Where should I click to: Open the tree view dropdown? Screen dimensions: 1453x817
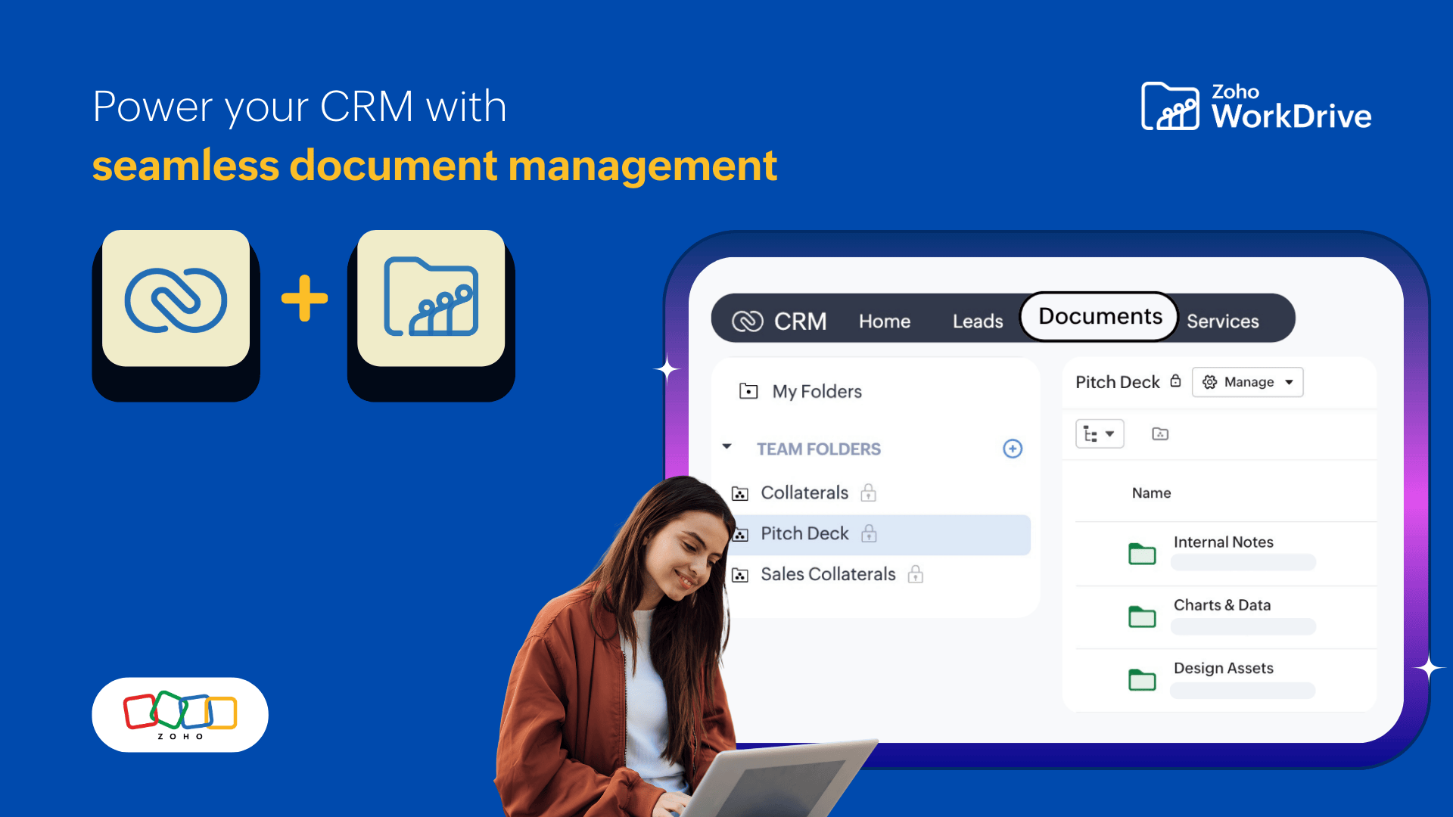[x=1100, y=433]
